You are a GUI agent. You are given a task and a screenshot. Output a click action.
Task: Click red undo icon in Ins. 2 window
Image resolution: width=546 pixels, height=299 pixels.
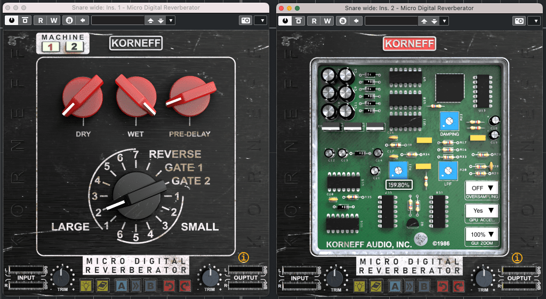click(x=443, y=286)
